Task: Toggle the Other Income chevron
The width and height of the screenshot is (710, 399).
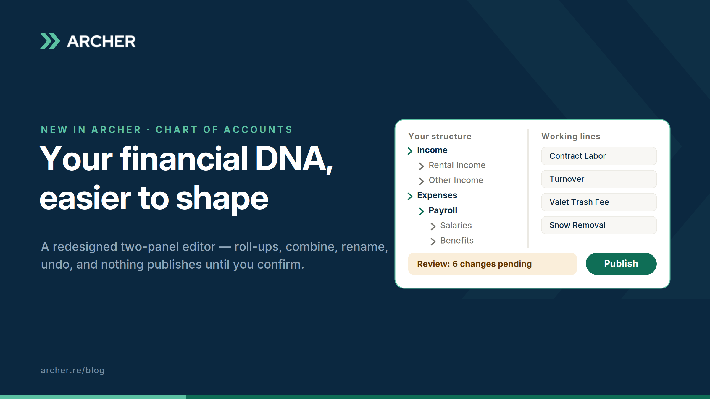Action: point(422,181)
